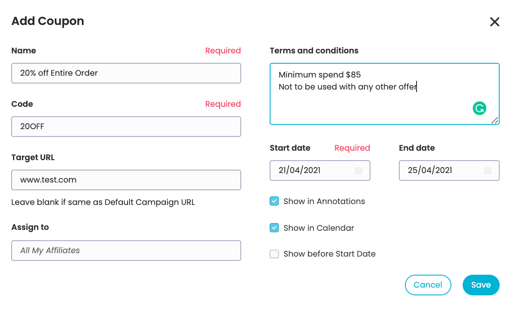Open the Assign to affiliates dropdown
The image size is (510, 310).
point(126,251)
